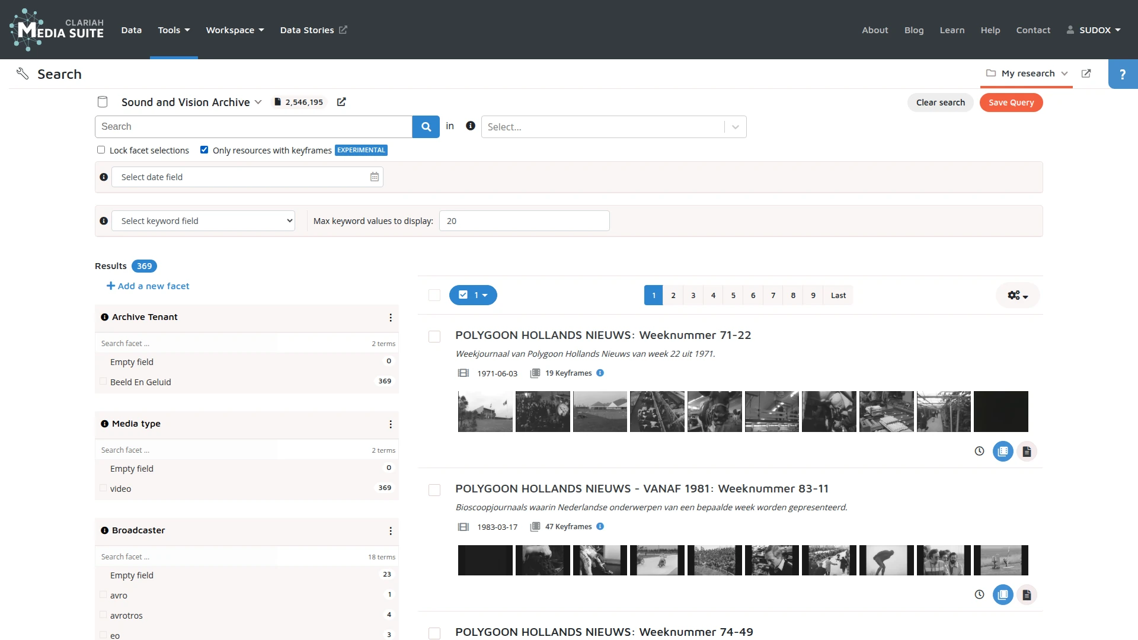Click the calendar icon in the date field

tap(375, 177)
